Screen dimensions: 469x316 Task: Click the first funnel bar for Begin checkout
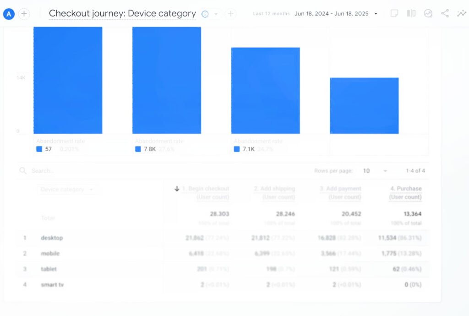pos(68,80)
